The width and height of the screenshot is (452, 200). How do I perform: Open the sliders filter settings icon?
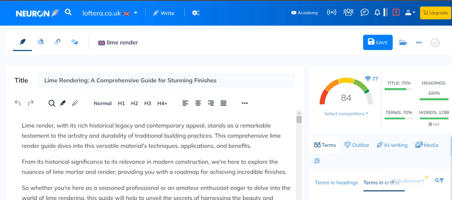click(317, 161)
